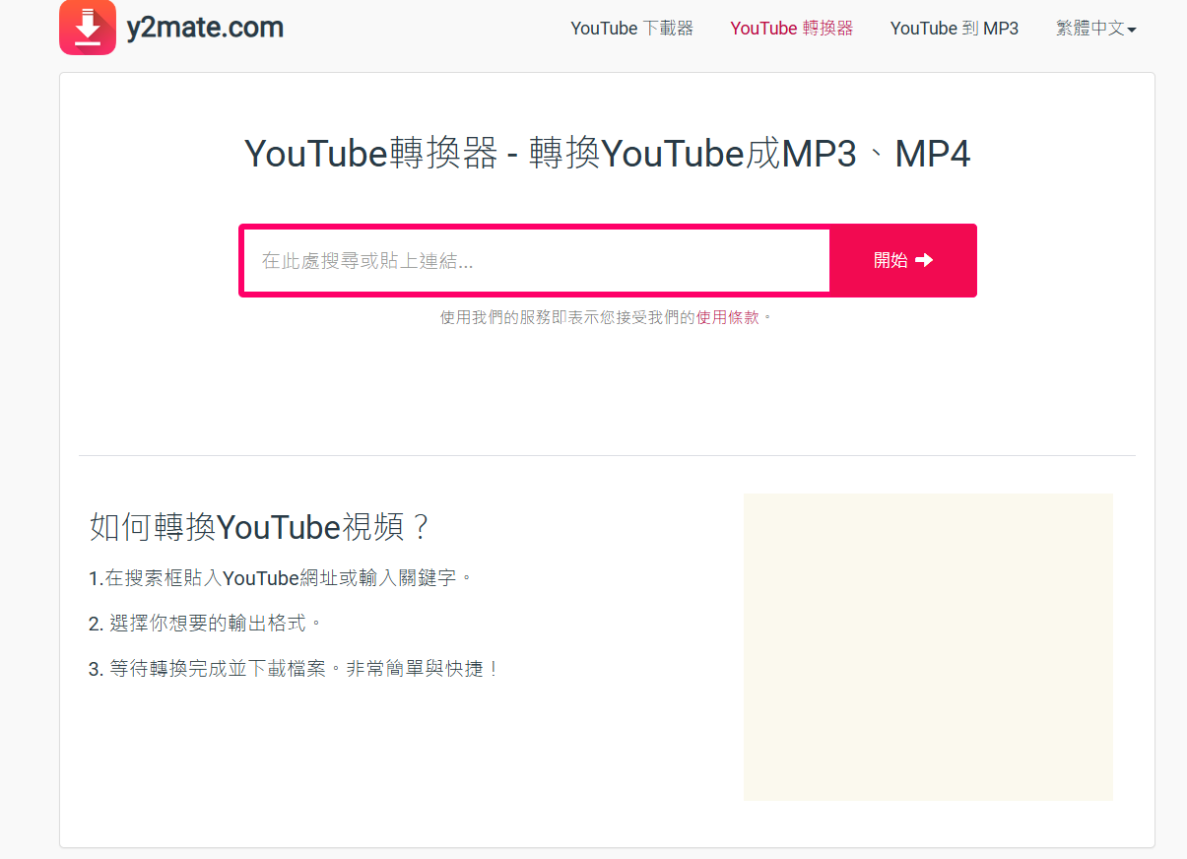Focus the 在此處搜尋或貼上連結 search field

click(x=537, y=261)
